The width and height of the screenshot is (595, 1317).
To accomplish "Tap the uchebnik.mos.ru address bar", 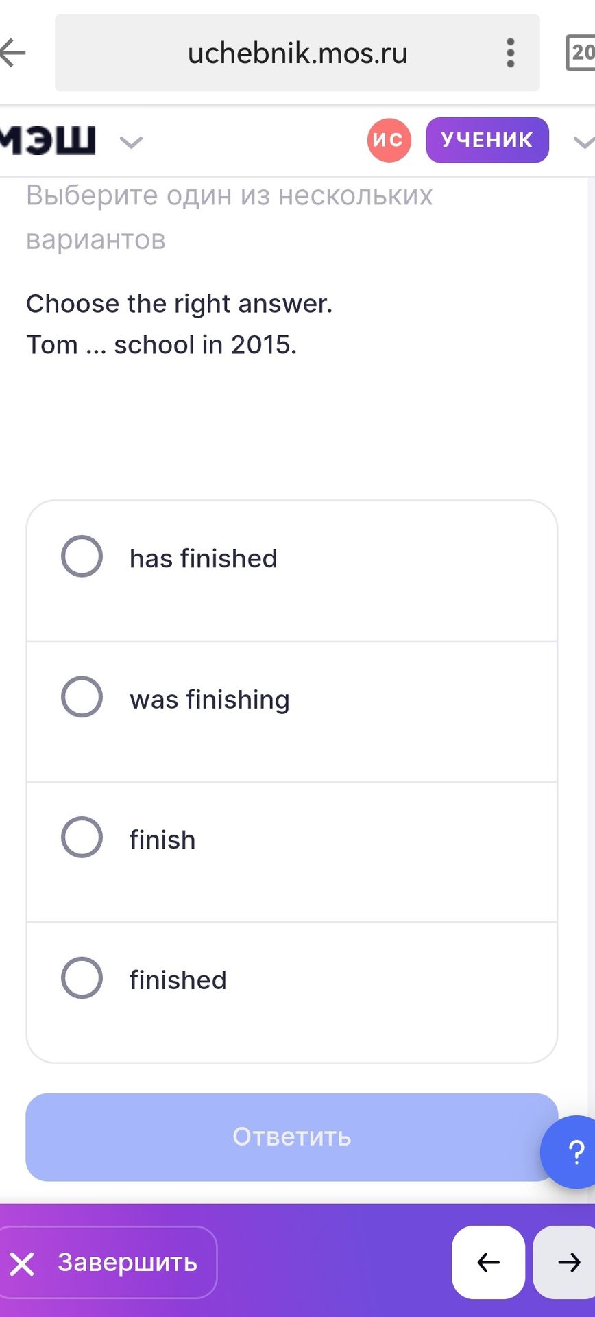I will click(x=297, y=53).
